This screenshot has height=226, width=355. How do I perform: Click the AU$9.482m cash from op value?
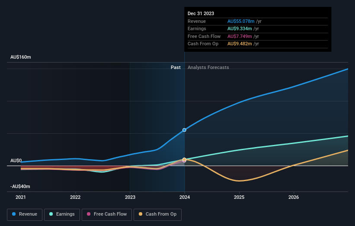click(240, 44)
